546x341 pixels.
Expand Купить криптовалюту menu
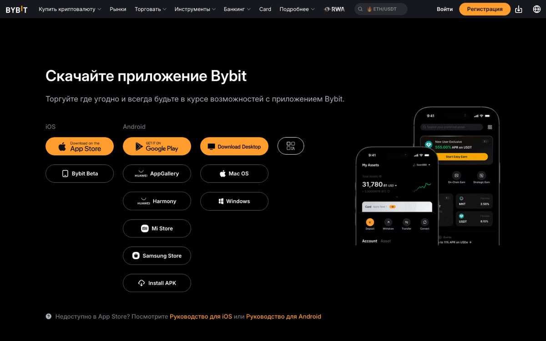coord(70,9)
